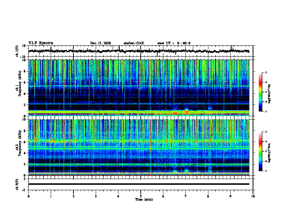
Task: Click time axis tick label '5'
Action: pos(141,196)
